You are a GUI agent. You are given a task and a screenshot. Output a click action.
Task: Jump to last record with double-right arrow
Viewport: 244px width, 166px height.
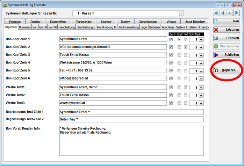(237, 13)
